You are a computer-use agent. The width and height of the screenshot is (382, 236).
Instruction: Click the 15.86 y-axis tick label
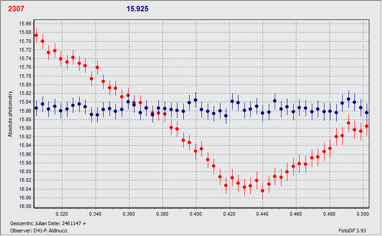[x=25, y=111]
